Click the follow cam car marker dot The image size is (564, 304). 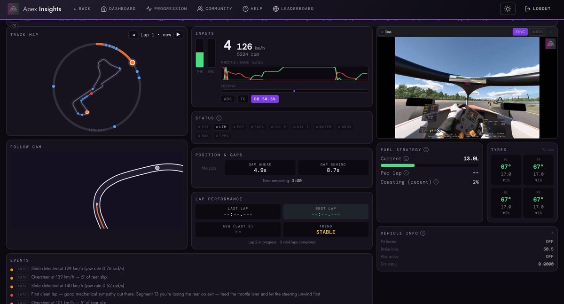coord(157,167)
